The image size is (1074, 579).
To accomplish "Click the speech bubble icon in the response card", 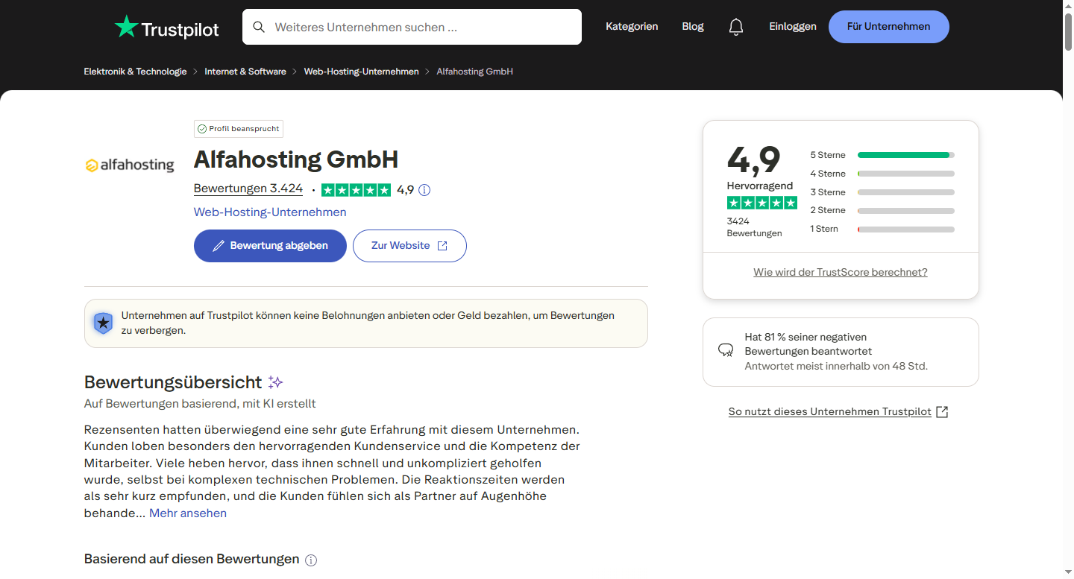I will pos(725,349).
